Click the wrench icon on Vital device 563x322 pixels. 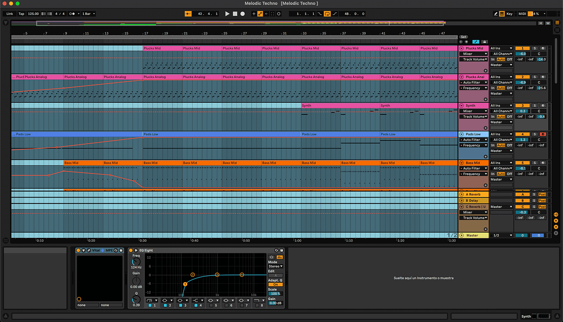89,250
